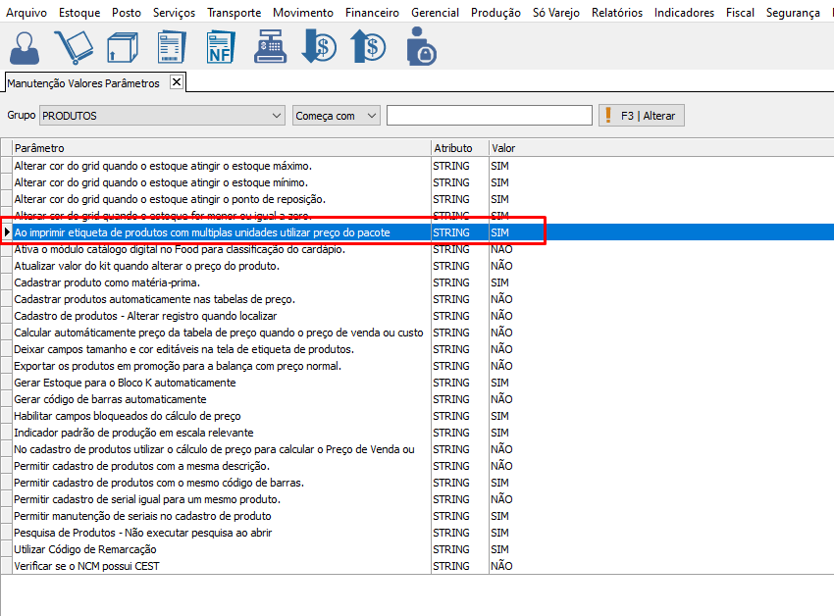Screen dimensions: 834x616
Task: Open the Financeiro menu
Action: (x=372, y=13)
